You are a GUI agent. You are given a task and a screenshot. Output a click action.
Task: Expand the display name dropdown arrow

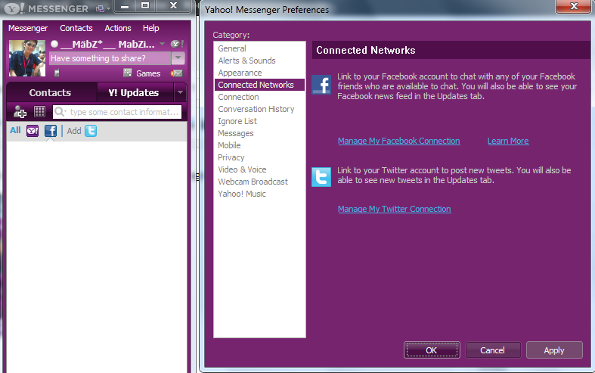click(x=163, y=44)
